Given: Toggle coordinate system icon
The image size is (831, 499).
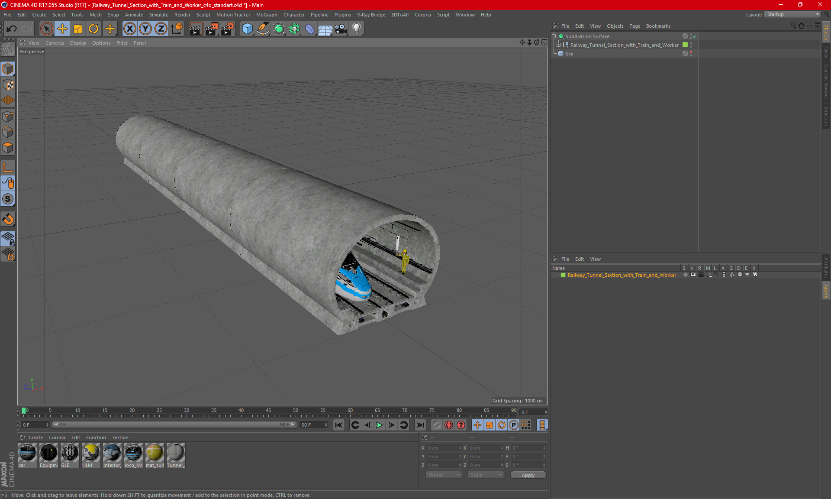Looking at the screenshot, I should pyautogui.click(x=177, y=29).
